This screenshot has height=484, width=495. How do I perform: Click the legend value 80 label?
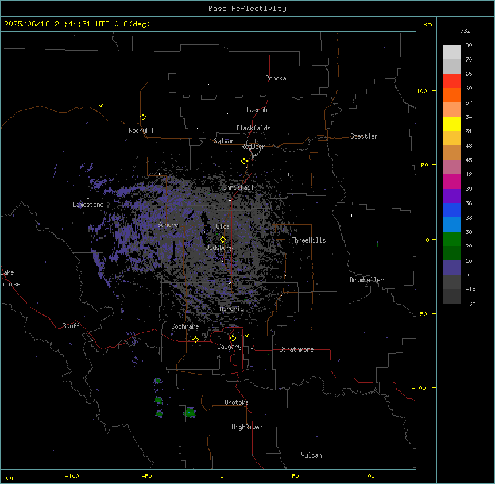[469, 45]
